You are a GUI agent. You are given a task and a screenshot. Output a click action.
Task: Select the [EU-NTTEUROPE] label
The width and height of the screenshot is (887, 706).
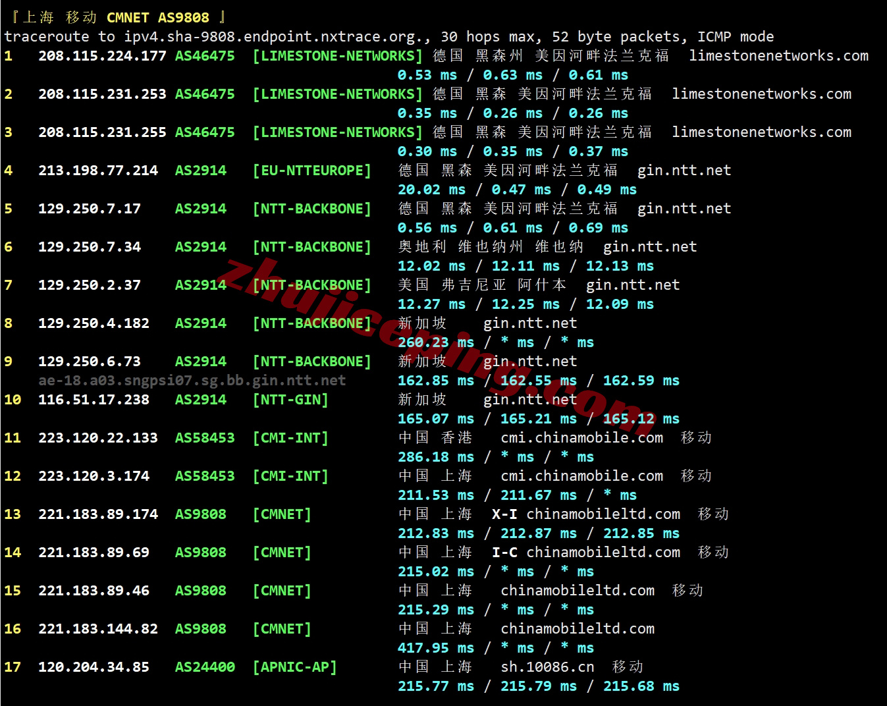click(x=312, y=171)
